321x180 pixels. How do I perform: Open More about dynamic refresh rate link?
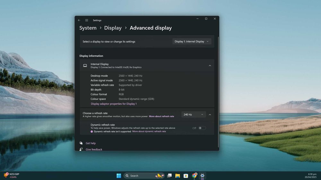[x=149, y=131]
